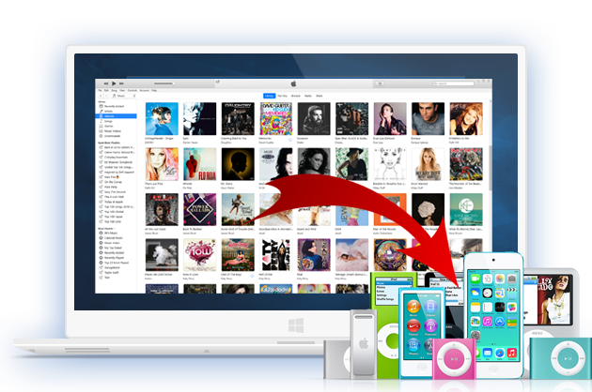Select Genres in the sidebar
The image size is (592, 392).
(109, 126)
